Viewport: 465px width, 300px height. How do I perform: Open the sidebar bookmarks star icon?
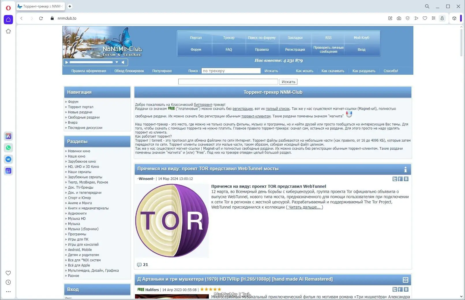(8, 31)
